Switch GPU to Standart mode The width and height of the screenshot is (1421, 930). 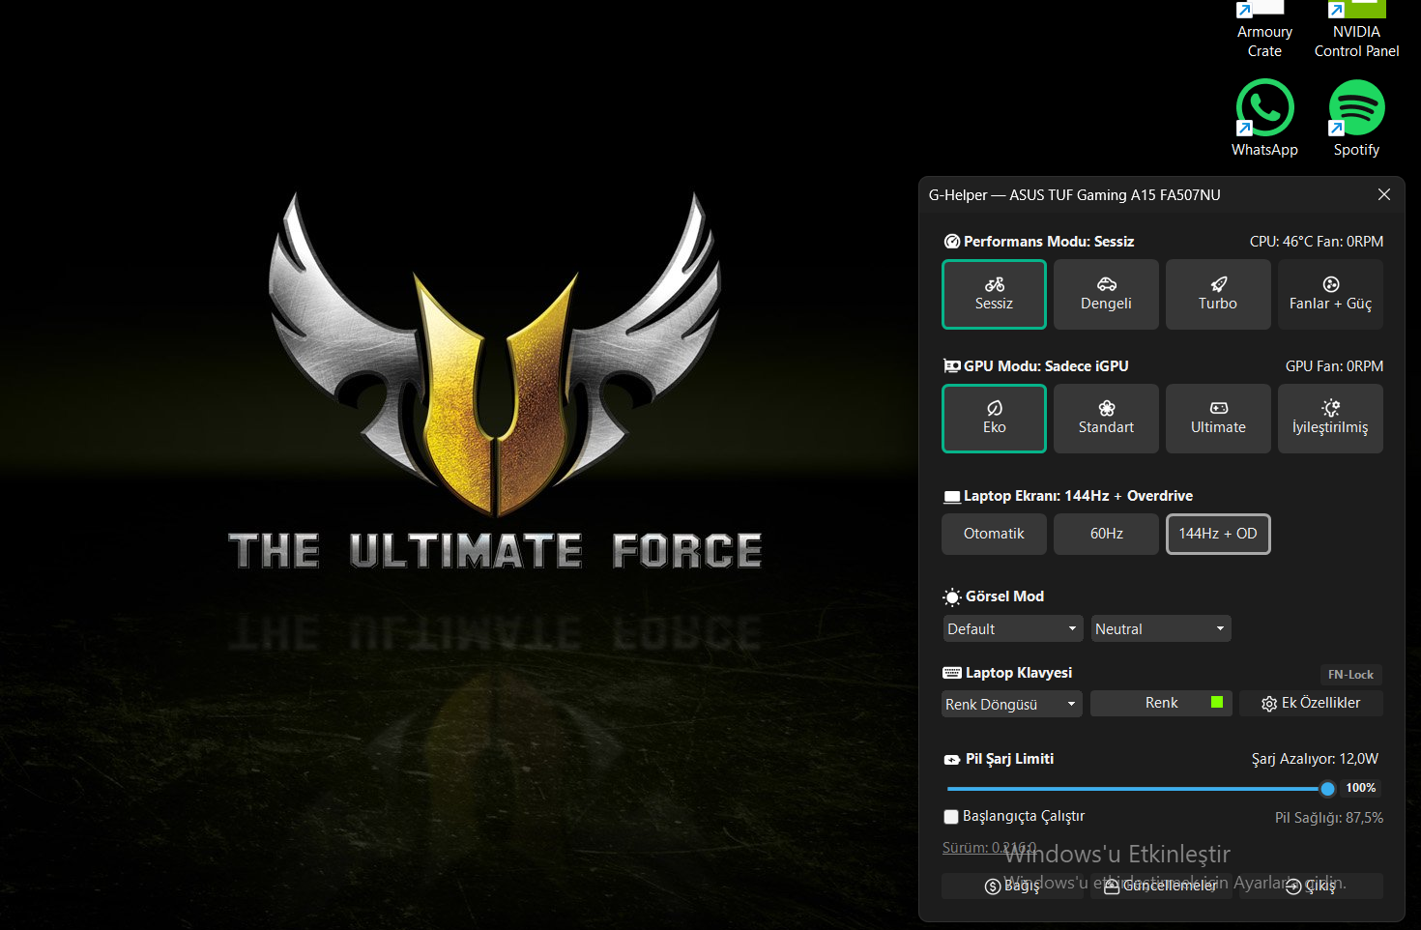click(1106, 419)
